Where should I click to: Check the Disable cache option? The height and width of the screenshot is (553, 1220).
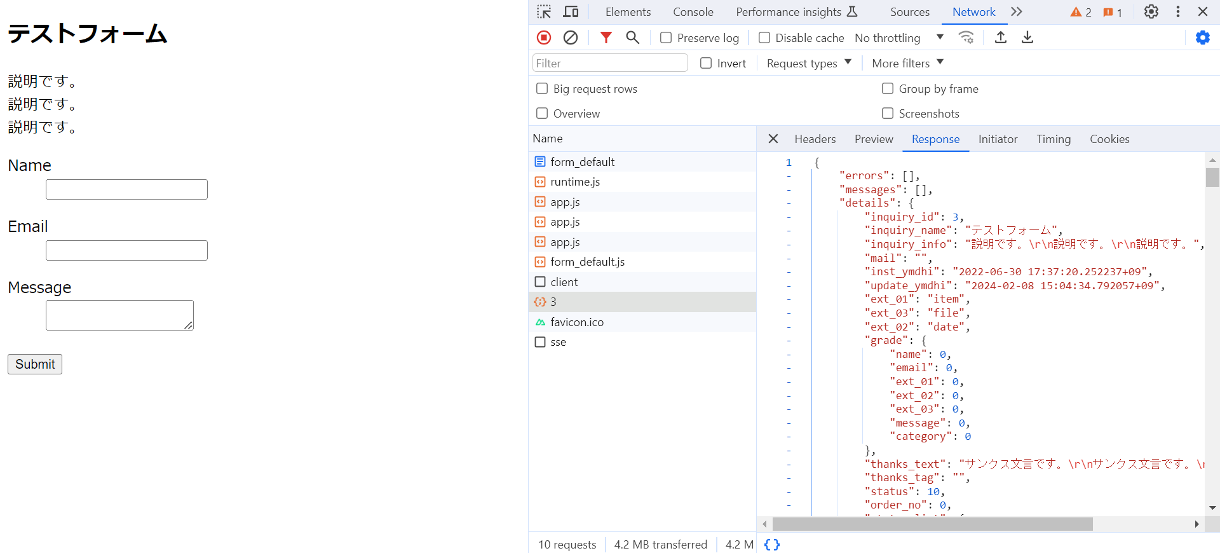coord(764,38)
